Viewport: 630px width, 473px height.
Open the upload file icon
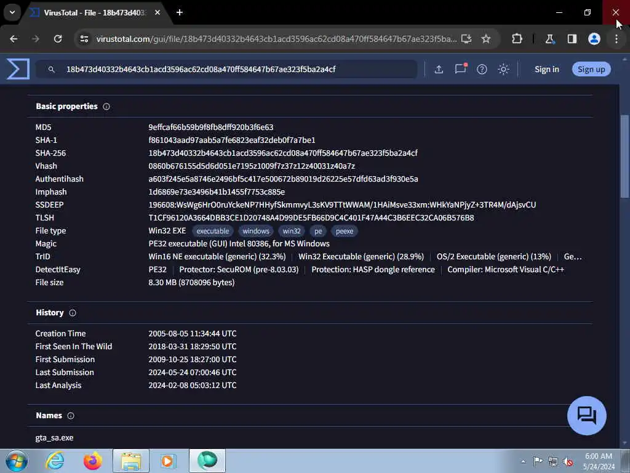click(439, 69)
